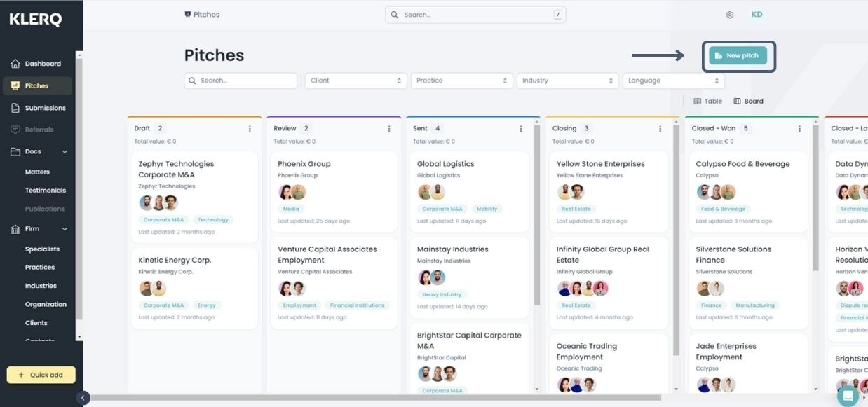The image size is (868, 407).
Task: Open the Client filter dropdown
Action: click(x=356, y=81)
